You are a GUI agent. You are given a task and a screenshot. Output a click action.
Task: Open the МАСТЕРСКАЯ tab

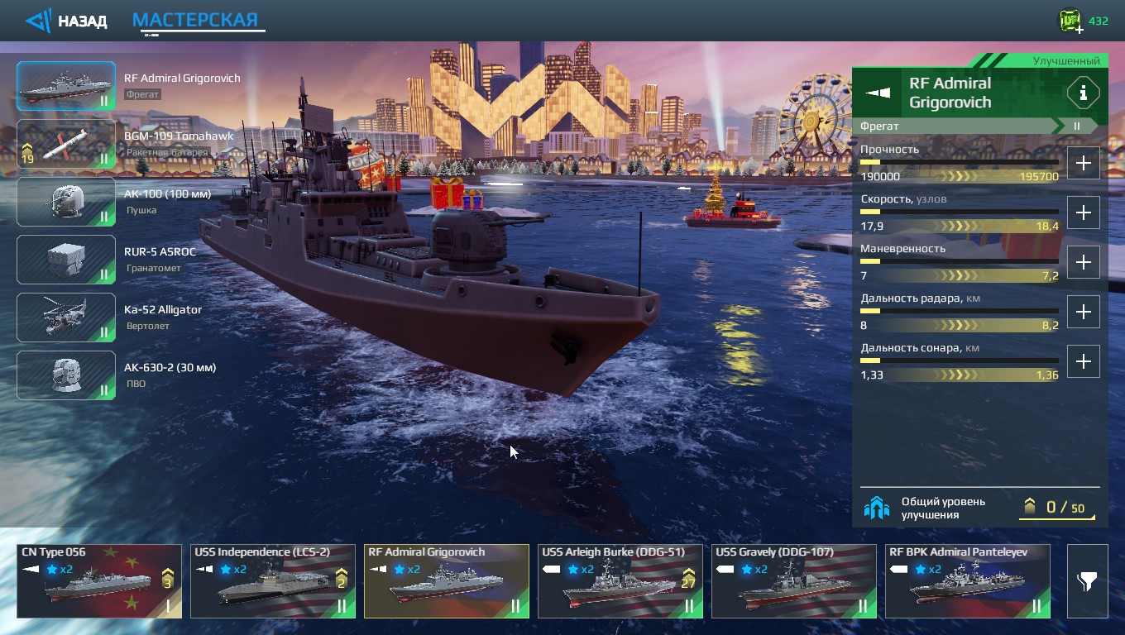[x=195, y=20]
